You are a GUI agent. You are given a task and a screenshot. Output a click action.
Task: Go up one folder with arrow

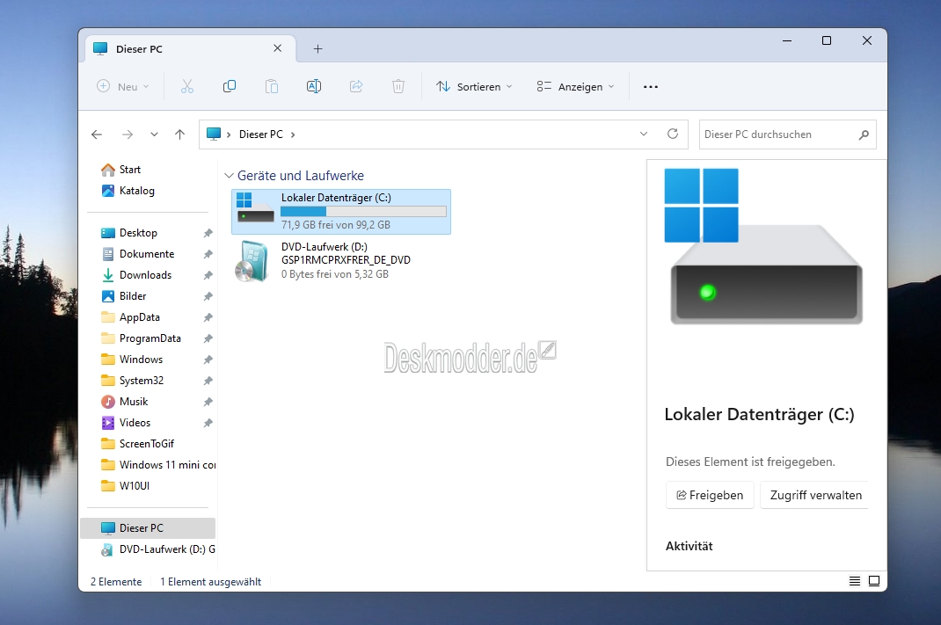point(179,134)
